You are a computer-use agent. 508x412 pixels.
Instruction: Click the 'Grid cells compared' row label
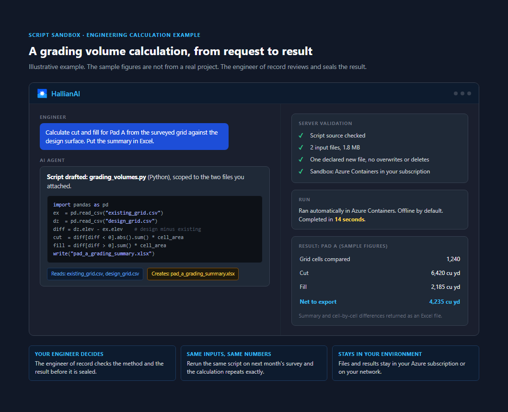(x=324, y=259)
